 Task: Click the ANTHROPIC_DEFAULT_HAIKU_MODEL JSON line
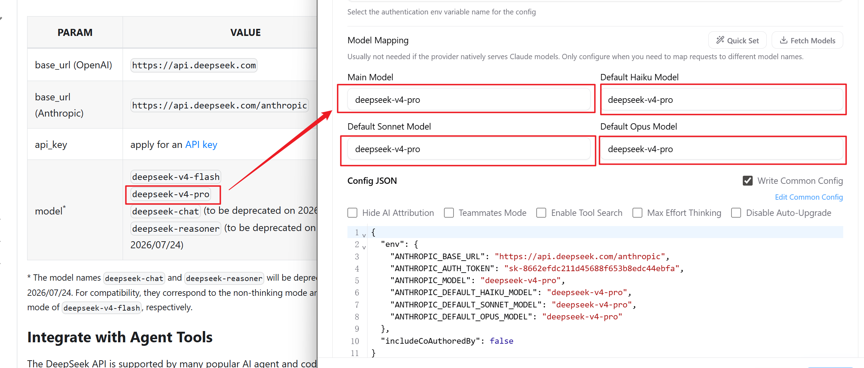click(511, 292)
